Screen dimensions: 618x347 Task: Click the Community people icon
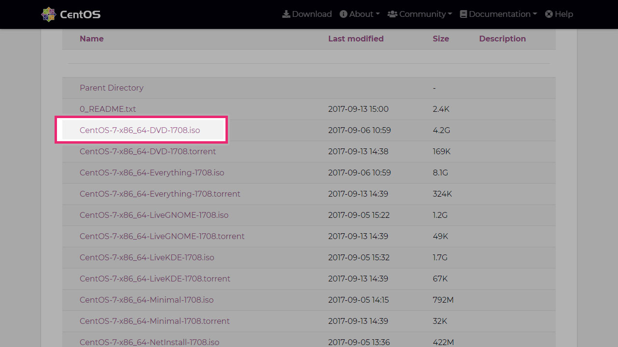pos(393,14)
